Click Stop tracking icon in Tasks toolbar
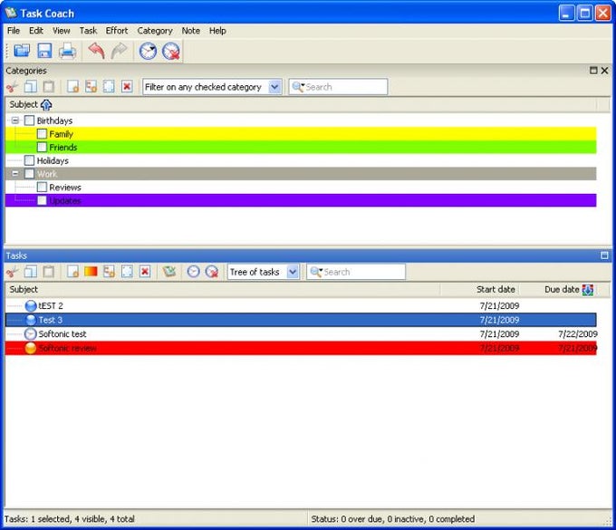616x530 pixels. click(212, 272)
